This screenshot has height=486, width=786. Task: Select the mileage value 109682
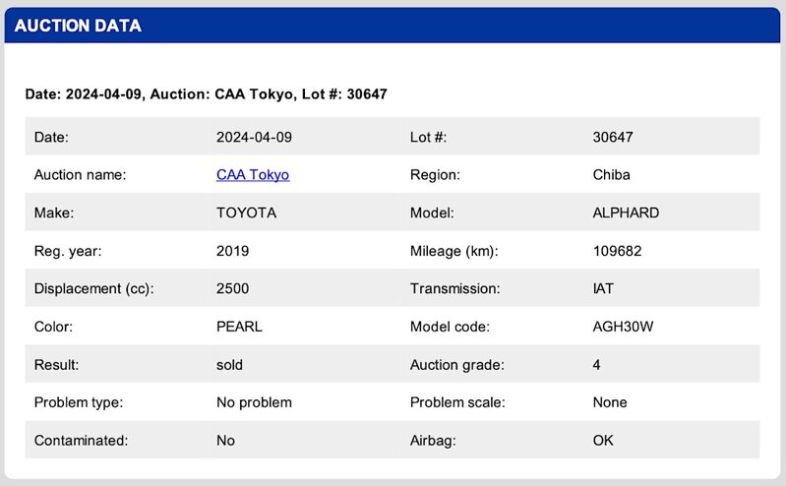pos(617,251)
